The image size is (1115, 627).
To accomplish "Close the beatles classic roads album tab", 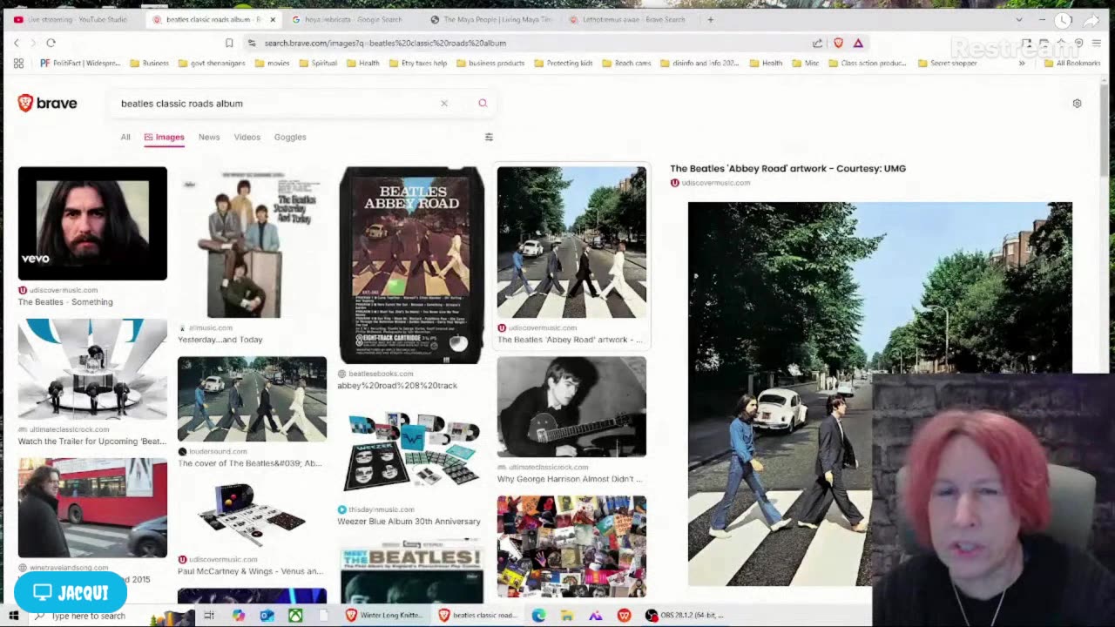I will pyautogui.click(x=273, y=19).
